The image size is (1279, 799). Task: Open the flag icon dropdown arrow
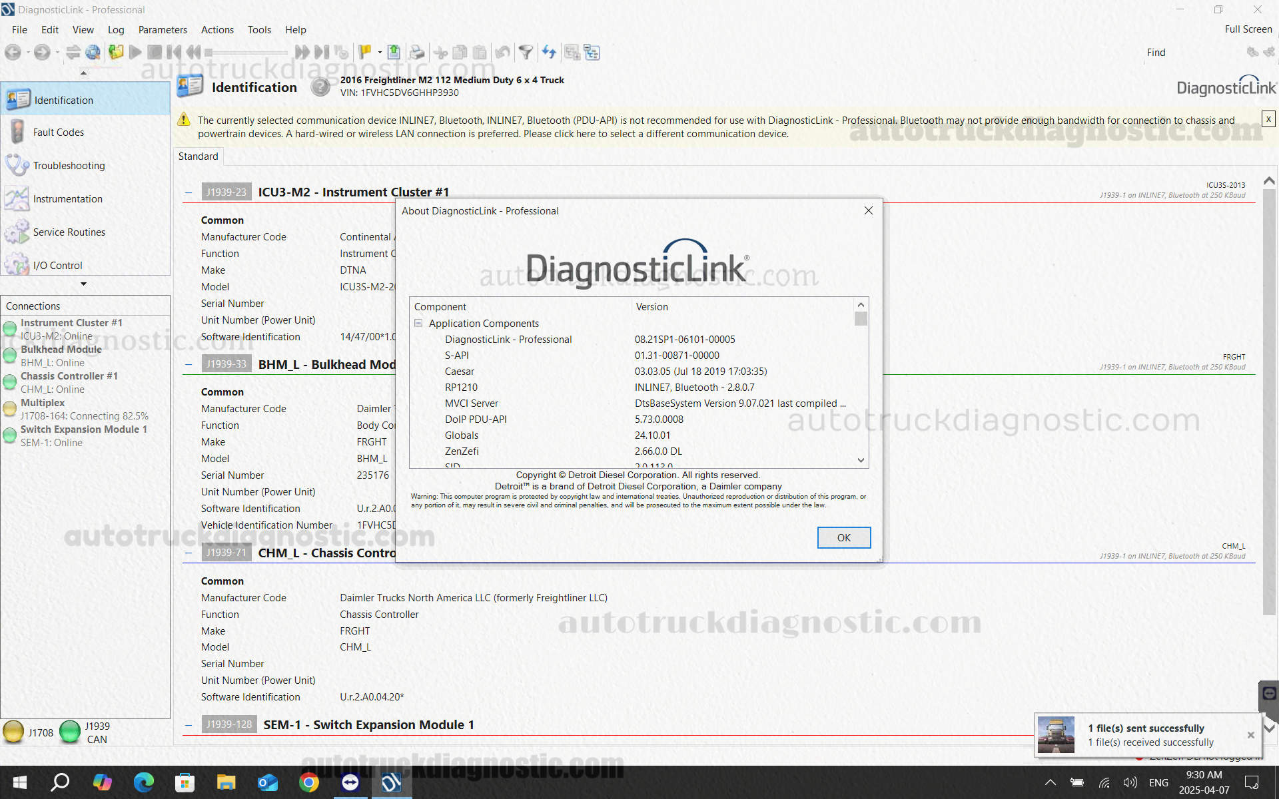coord(378,52)
